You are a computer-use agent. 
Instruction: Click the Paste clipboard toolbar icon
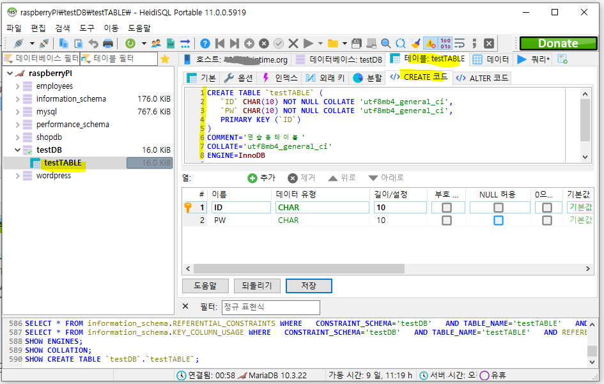pos(78,43)
